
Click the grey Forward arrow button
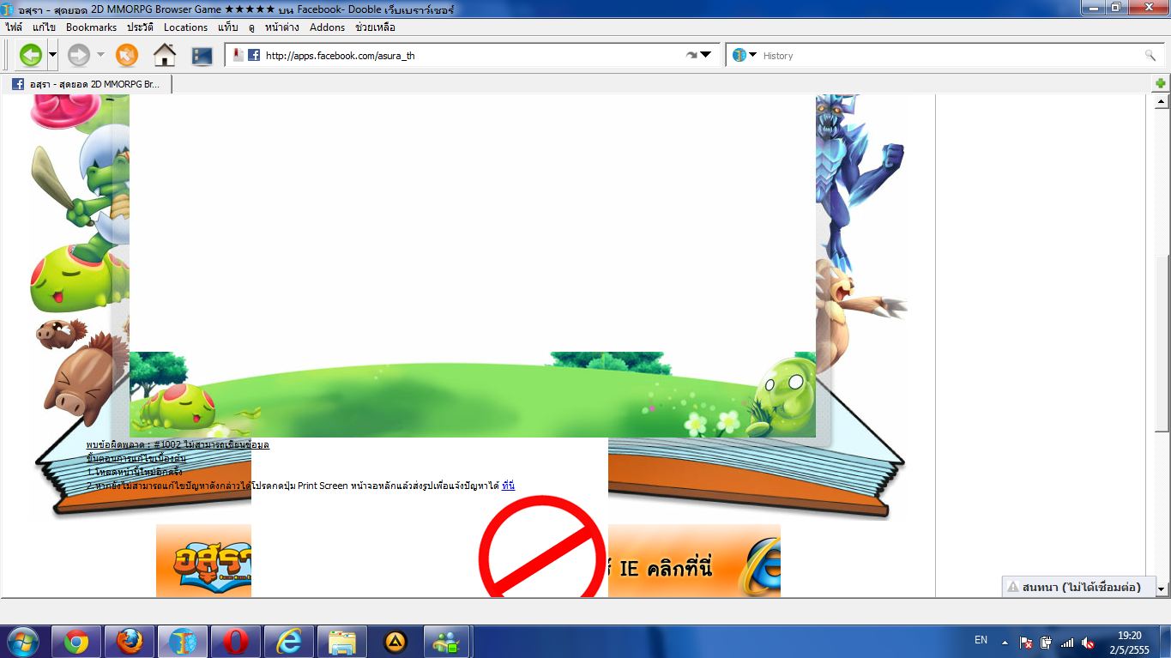coord(79,56)
